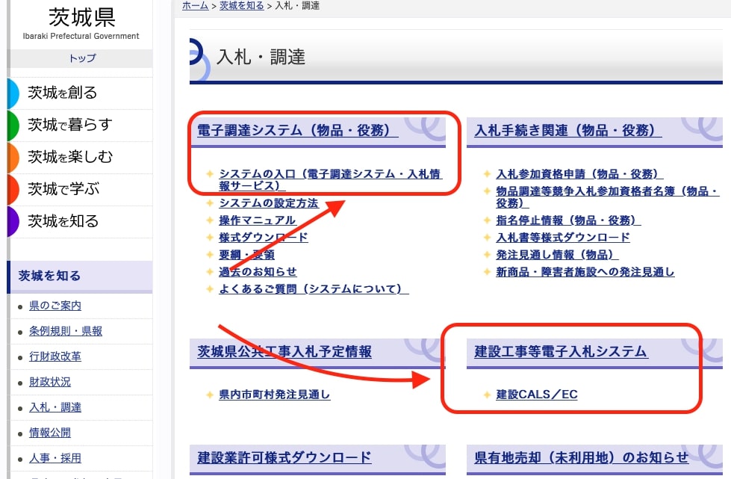
Task: Open 操作マニュアル link
Action: click(257, 220)
